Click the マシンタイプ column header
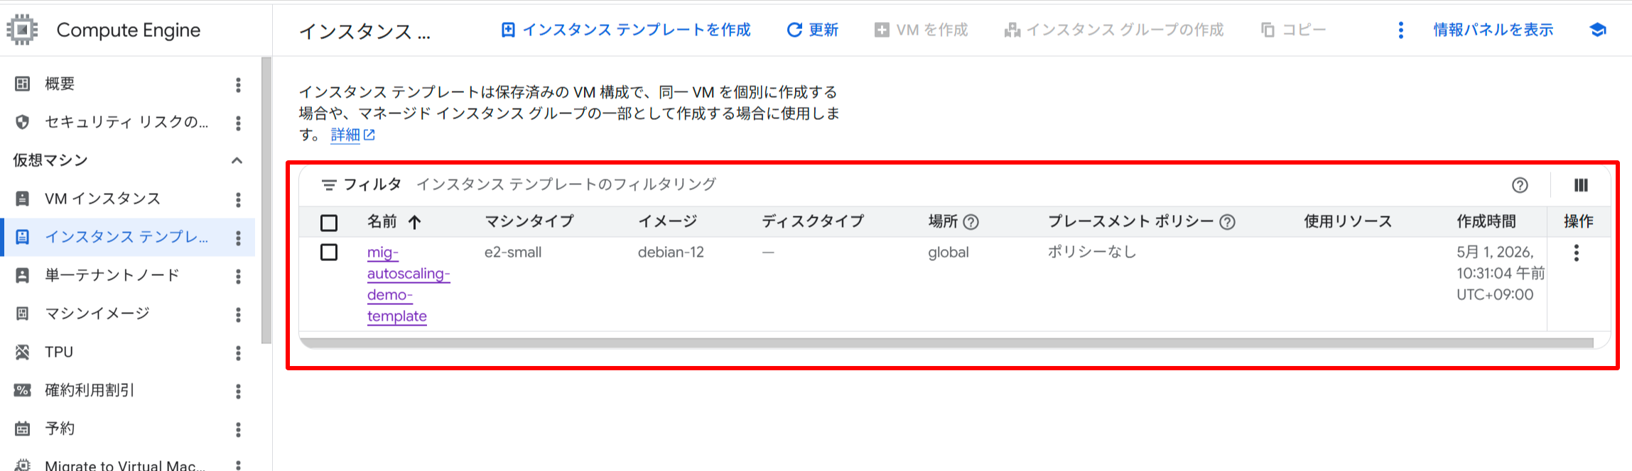Viewport: 1632px width, 471px height. [529, 221]
